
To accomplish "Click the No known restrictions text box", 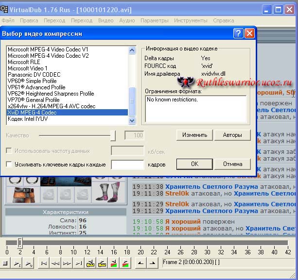I will pos(196,109).
